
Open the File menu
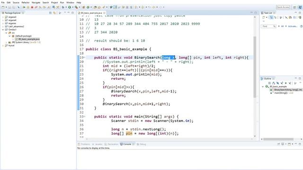pyautogui.click(x=3, y=2)
